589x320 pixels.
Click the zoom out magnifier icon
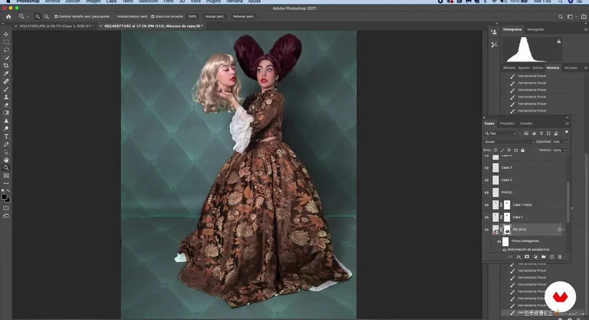(x=47, y=17)
